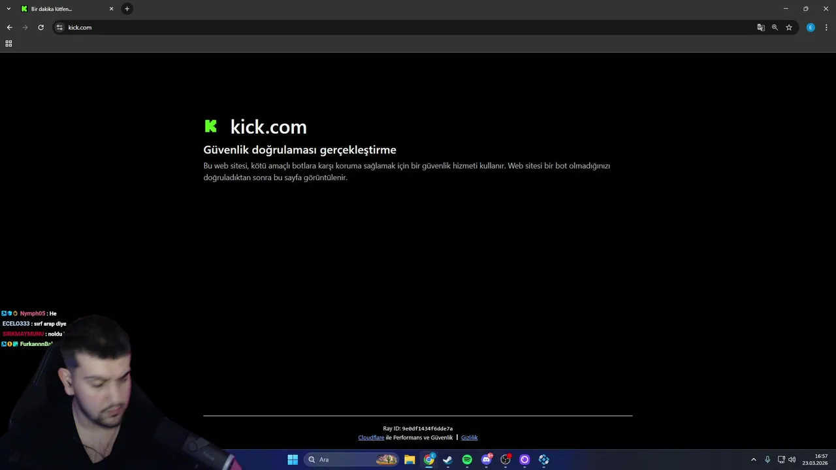The width and height of the screenshot is (836, 470).
Task: Click SIRKMAYMUNU chat message
Action: [x=33, y=334]
